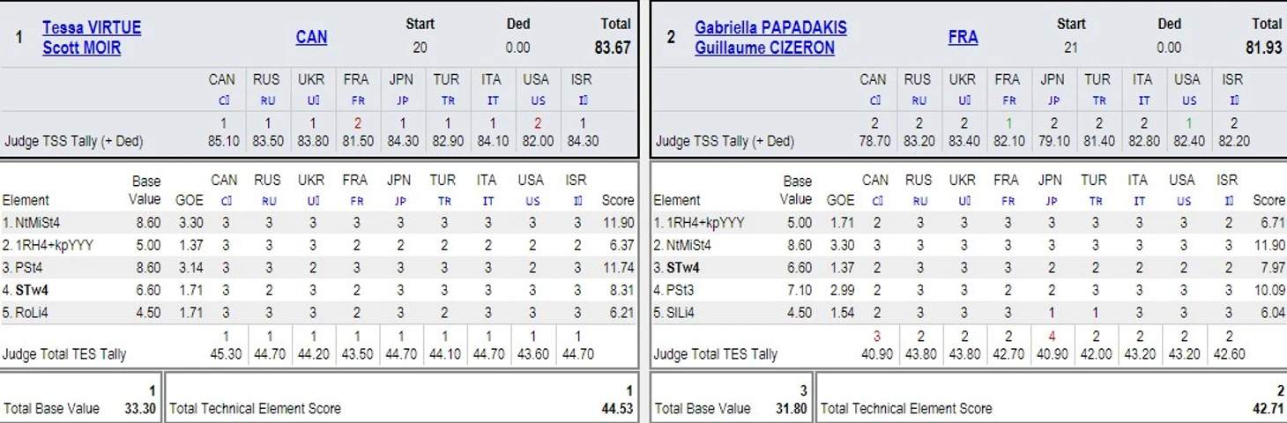The height and width of the screenshot is (423, 1287).
Task: Click Gabriella PAPADAKIS name link
Action: [770, 27]
